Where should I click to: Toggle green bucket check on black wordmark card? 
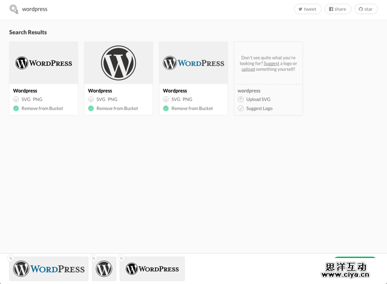click(16, 108)
